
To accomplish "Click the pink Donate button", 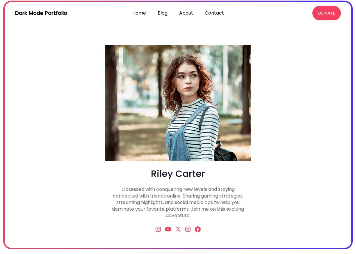I will point(327,13).
